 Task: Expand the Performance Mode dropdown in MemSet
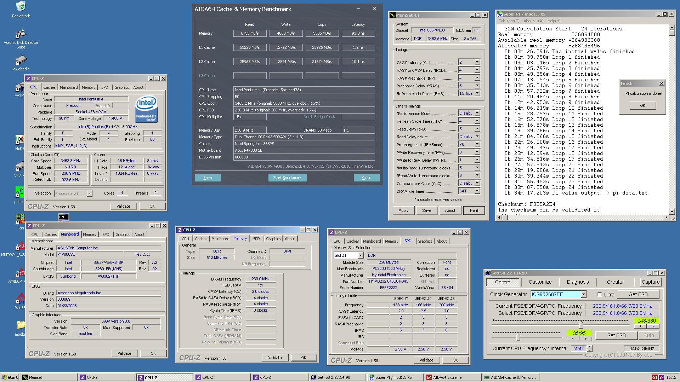[477, 113]
